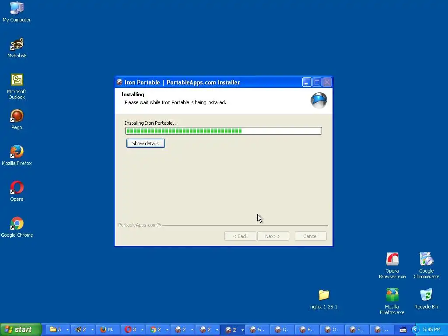This screenshot has height=336, width=448.
Task: Select the Google Chrome desktop shortcut
Action: pos(17,227)
